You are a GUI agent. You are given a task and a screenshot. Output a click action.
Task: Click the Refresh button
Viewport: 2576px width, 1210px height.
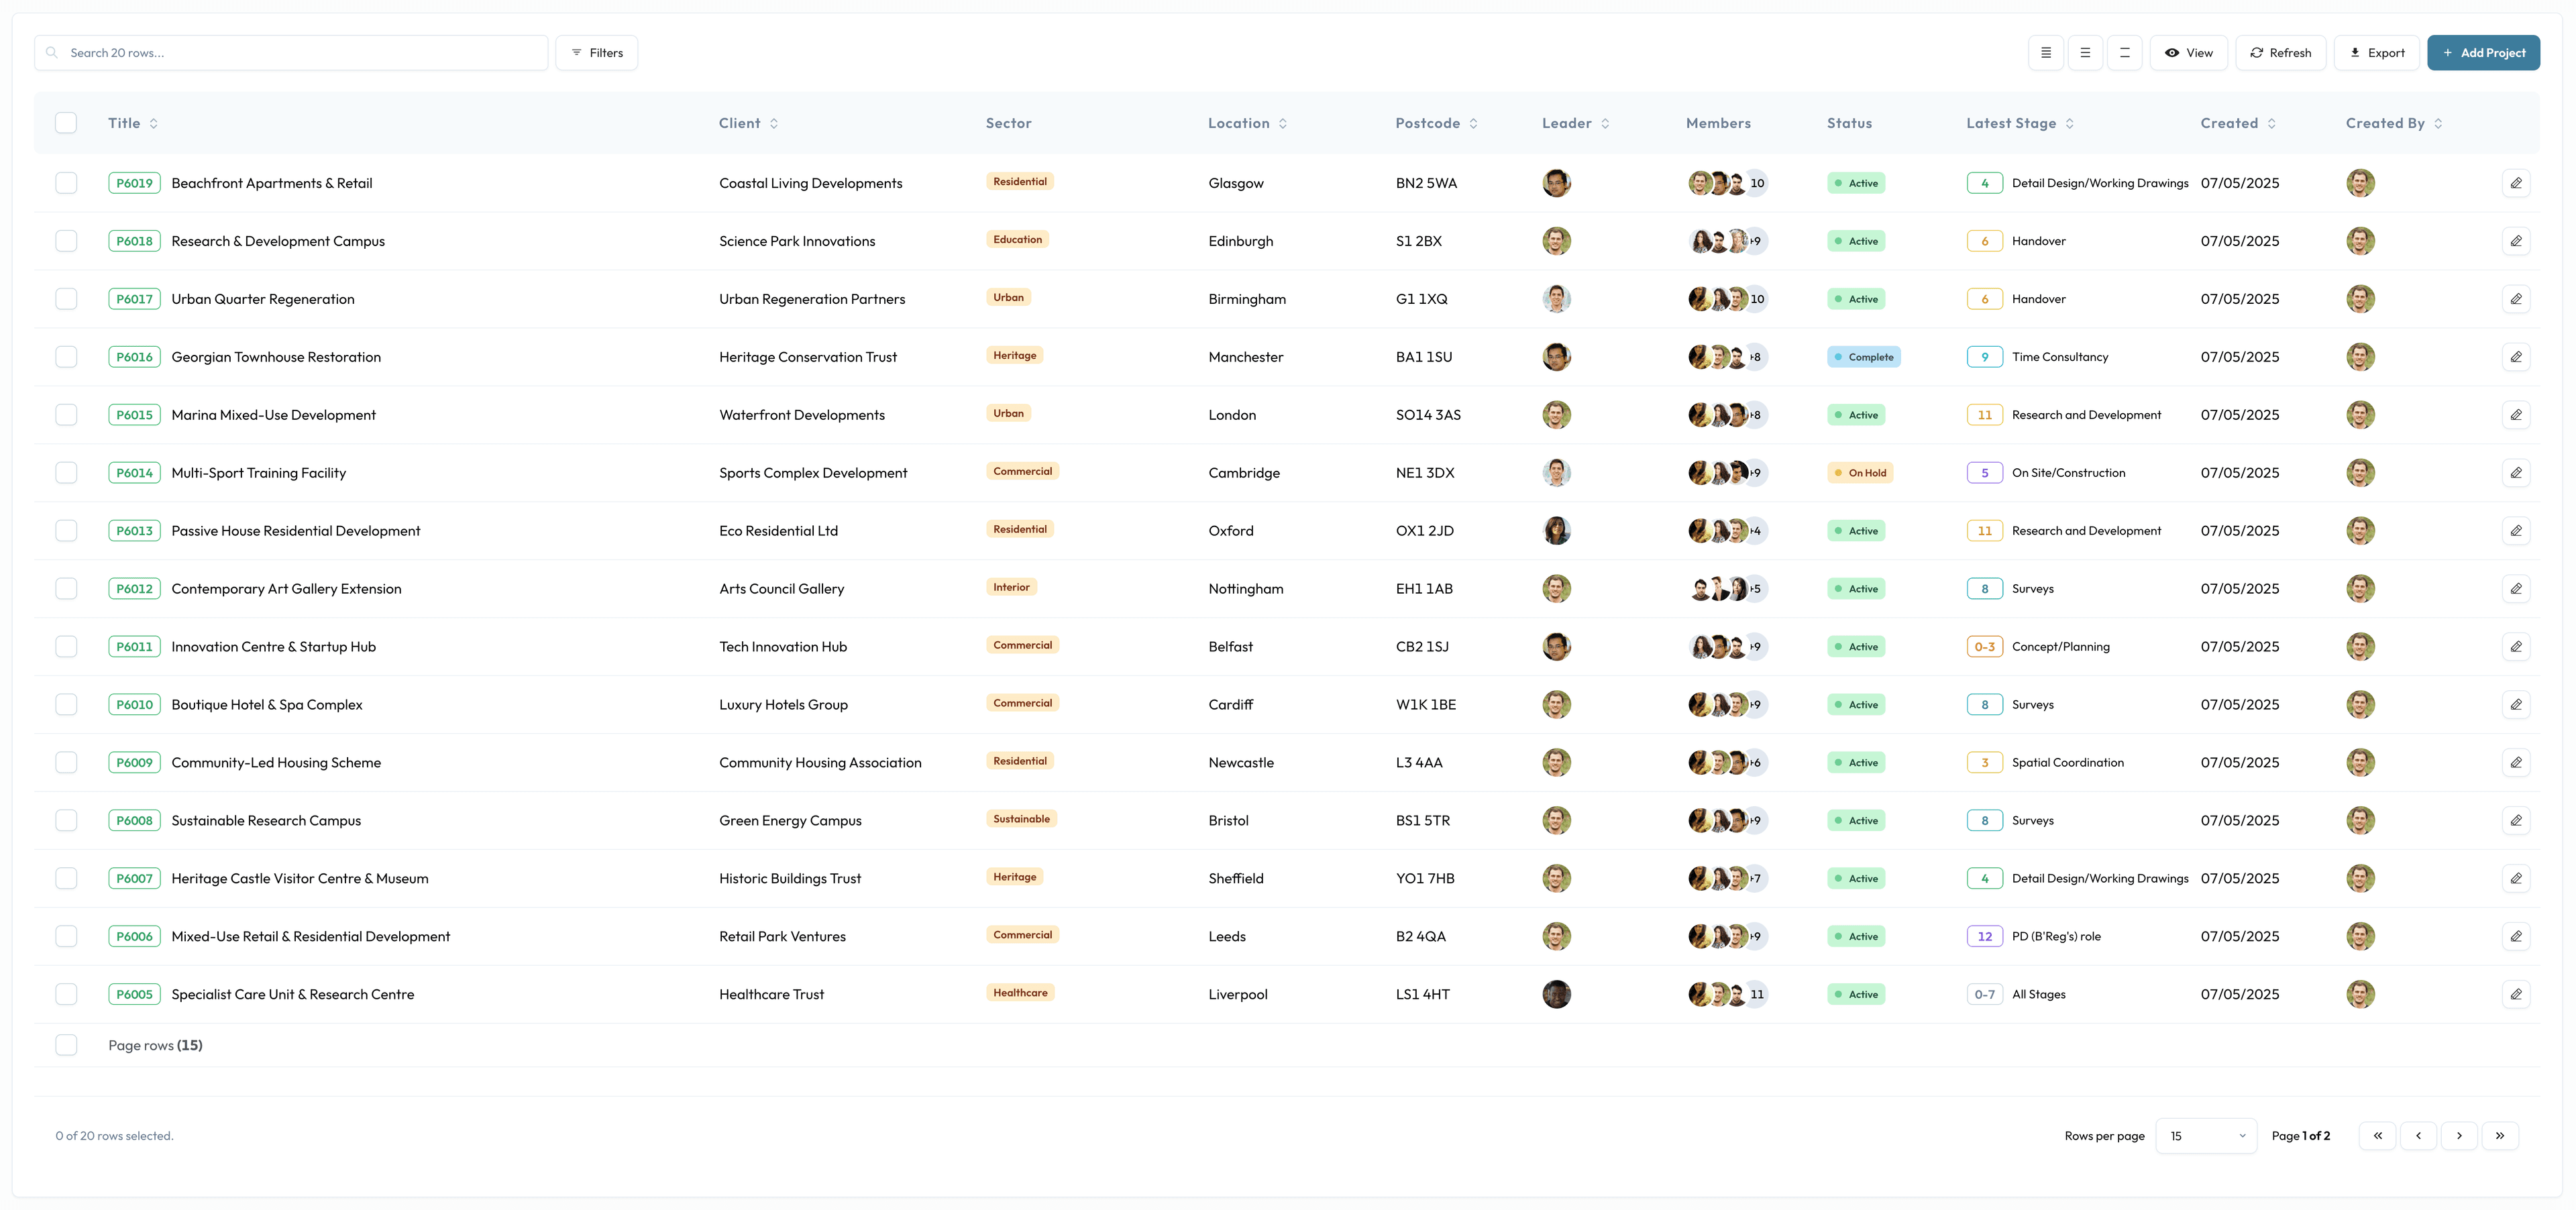(2280, 53)
